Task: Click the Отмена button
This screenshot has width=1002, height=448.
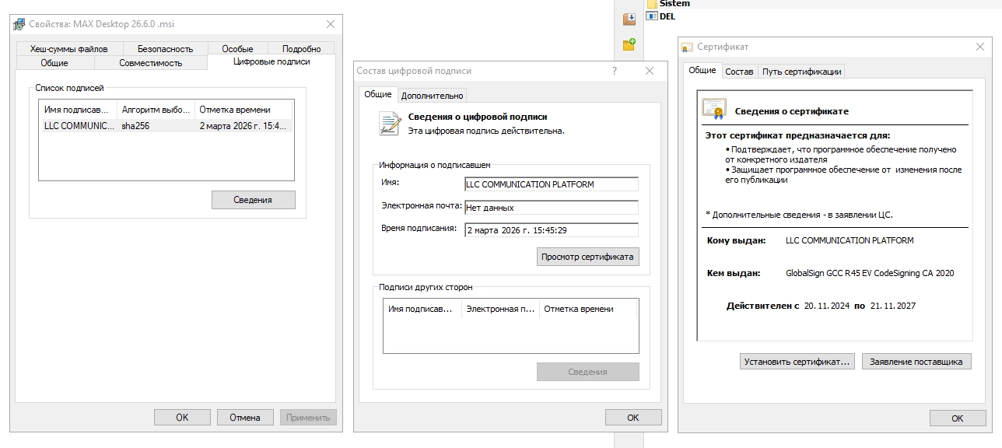Action: (x=245, y=417)
